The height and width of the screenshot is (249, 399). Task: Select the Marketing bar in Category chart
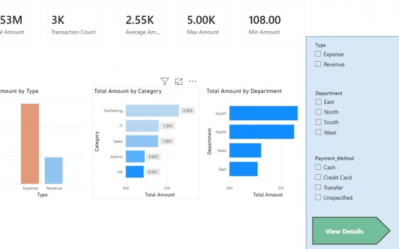pyautogui.click(x=152, y=111)
